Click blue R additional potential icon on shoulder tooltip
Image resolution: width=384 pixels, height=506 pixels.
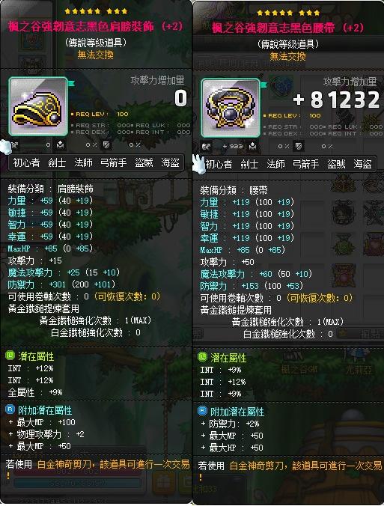coord(10,410)
